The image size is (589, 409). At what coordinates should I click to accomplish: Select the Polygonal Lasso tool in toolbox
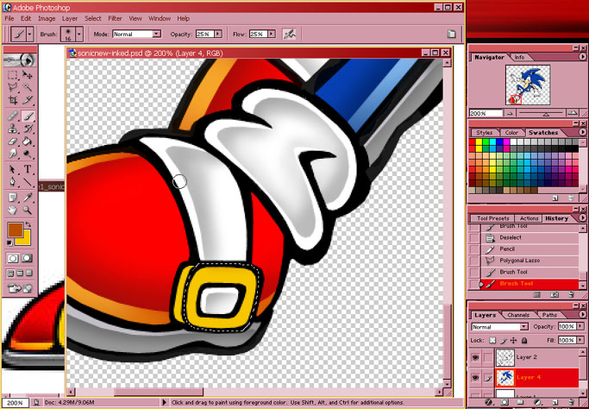tap(13, 87)
